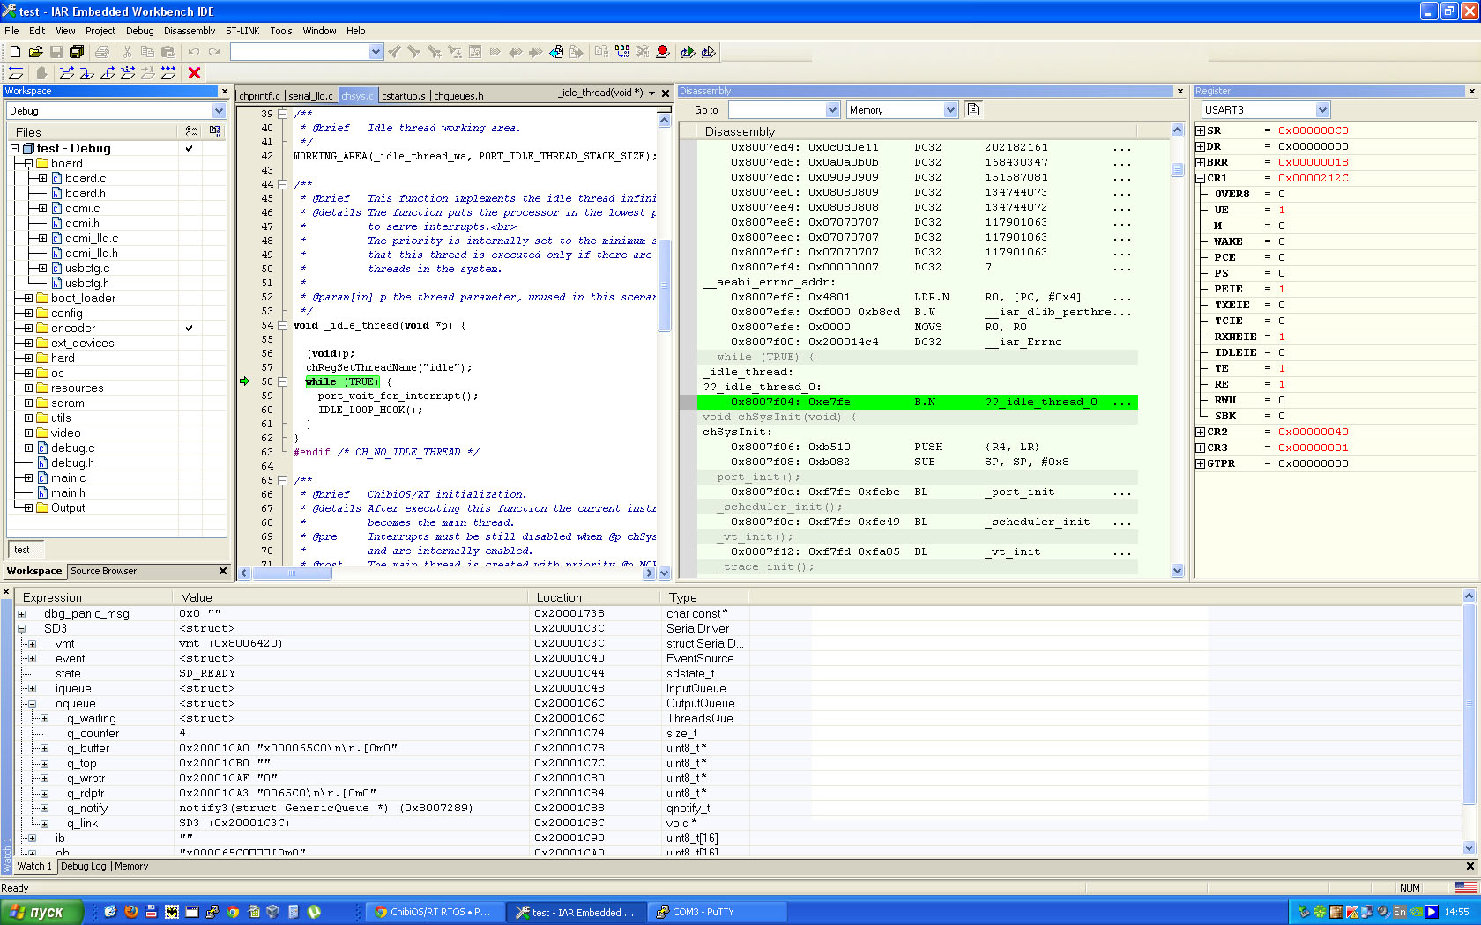Open the Project menu
This screenshot has height=925, width=1481.
[x=100, y=31]
